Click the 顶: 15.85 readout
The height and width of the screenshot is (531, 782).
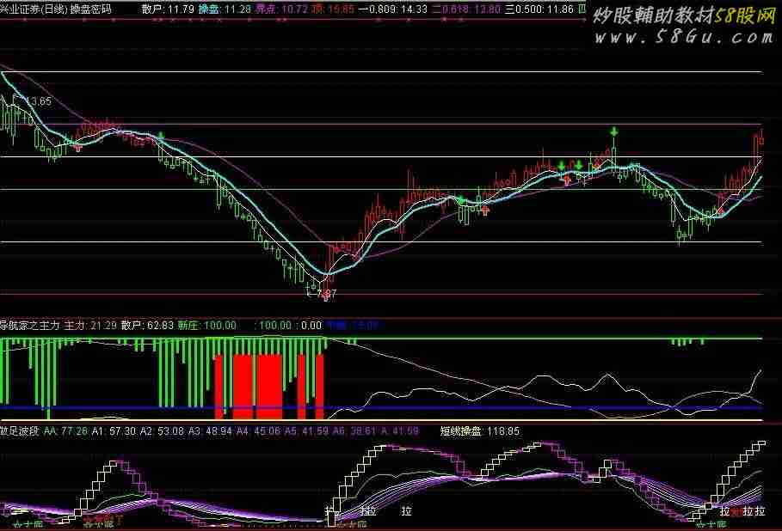tap(333, 9)
